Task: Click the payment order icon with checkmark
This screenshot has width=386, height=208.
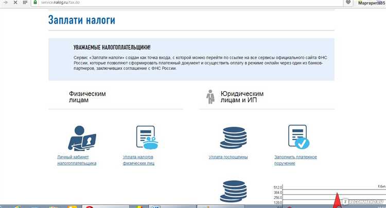Action: (x=298, y=137)
